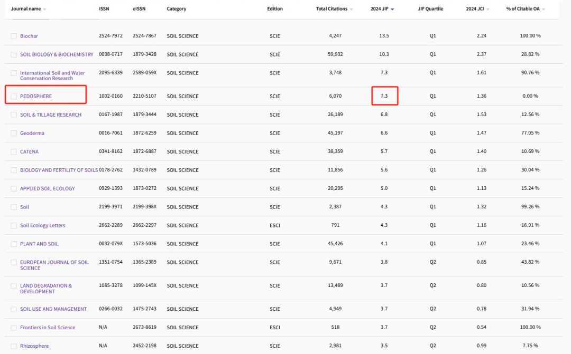
Task: Click % of Citable OA sort arrow
Action: [544, 9]
